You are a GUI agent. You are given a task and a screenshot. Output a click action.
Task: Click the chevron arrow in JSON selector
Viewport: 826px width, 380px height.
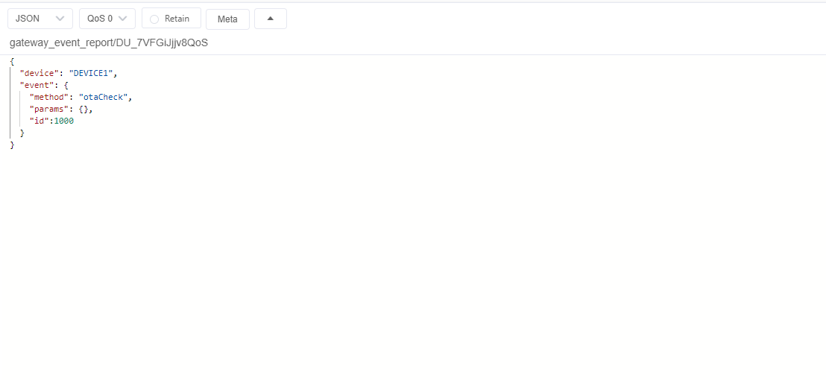tap(60, 19)
